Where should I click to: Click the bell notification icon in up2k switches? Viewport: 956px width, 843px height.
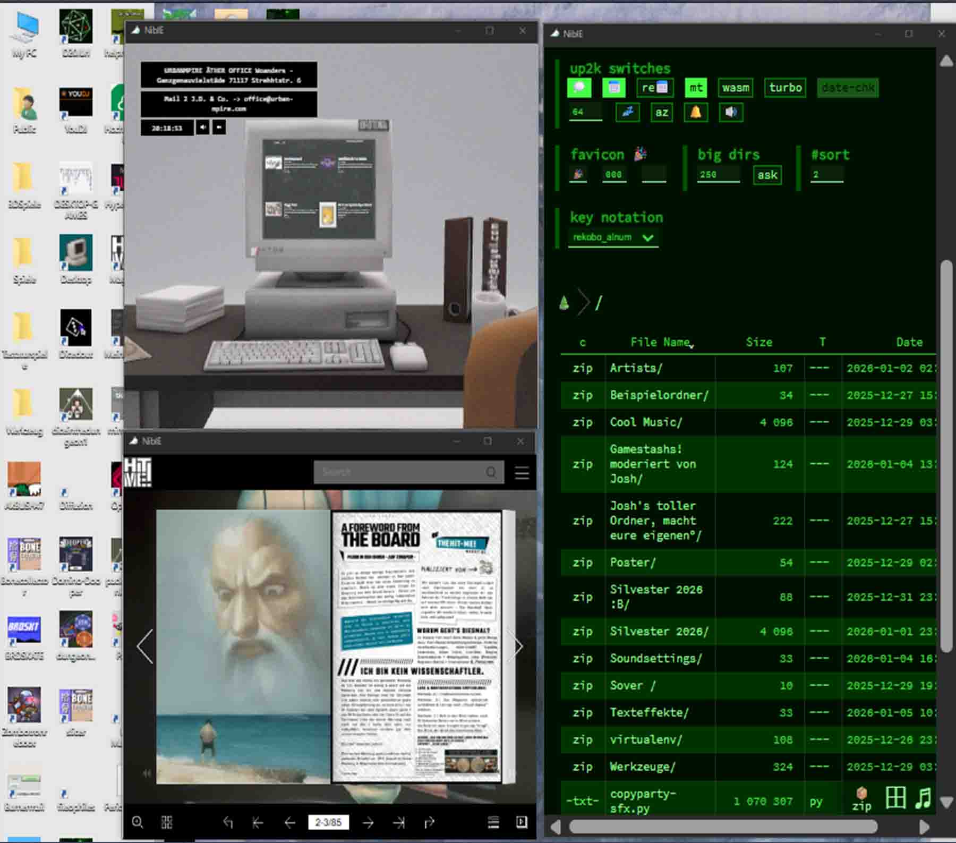(x=696, y=112)
